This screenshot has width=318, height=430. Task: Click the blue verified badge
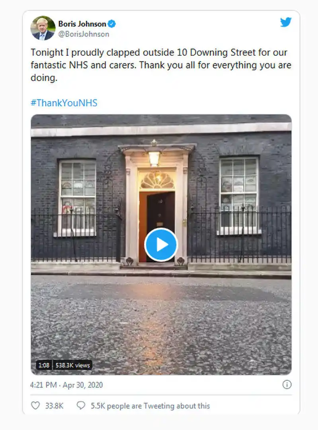pyautogui.click(x=112, y=24)
